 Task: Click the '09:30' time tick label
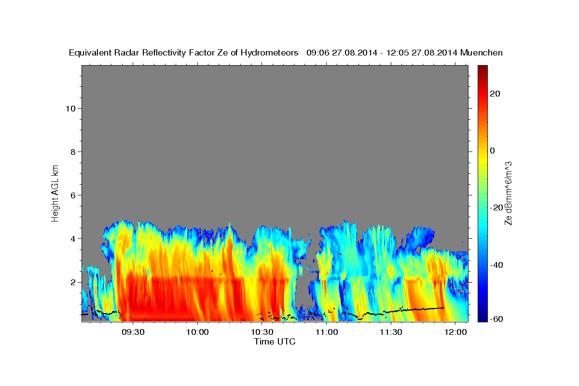pos(133,332)
